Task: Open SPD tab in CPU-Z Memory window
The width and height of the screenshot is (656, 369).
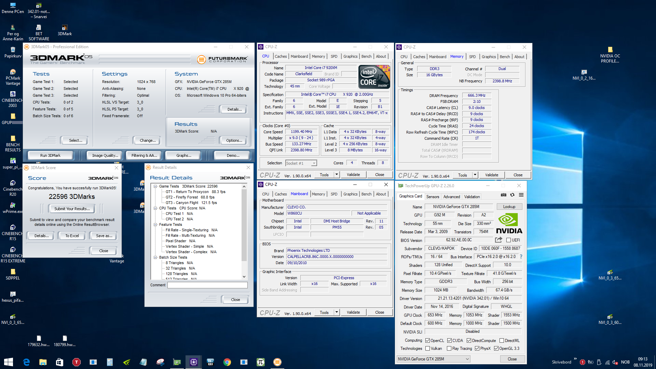Action: pyautogui.click(x=472, y=57)
